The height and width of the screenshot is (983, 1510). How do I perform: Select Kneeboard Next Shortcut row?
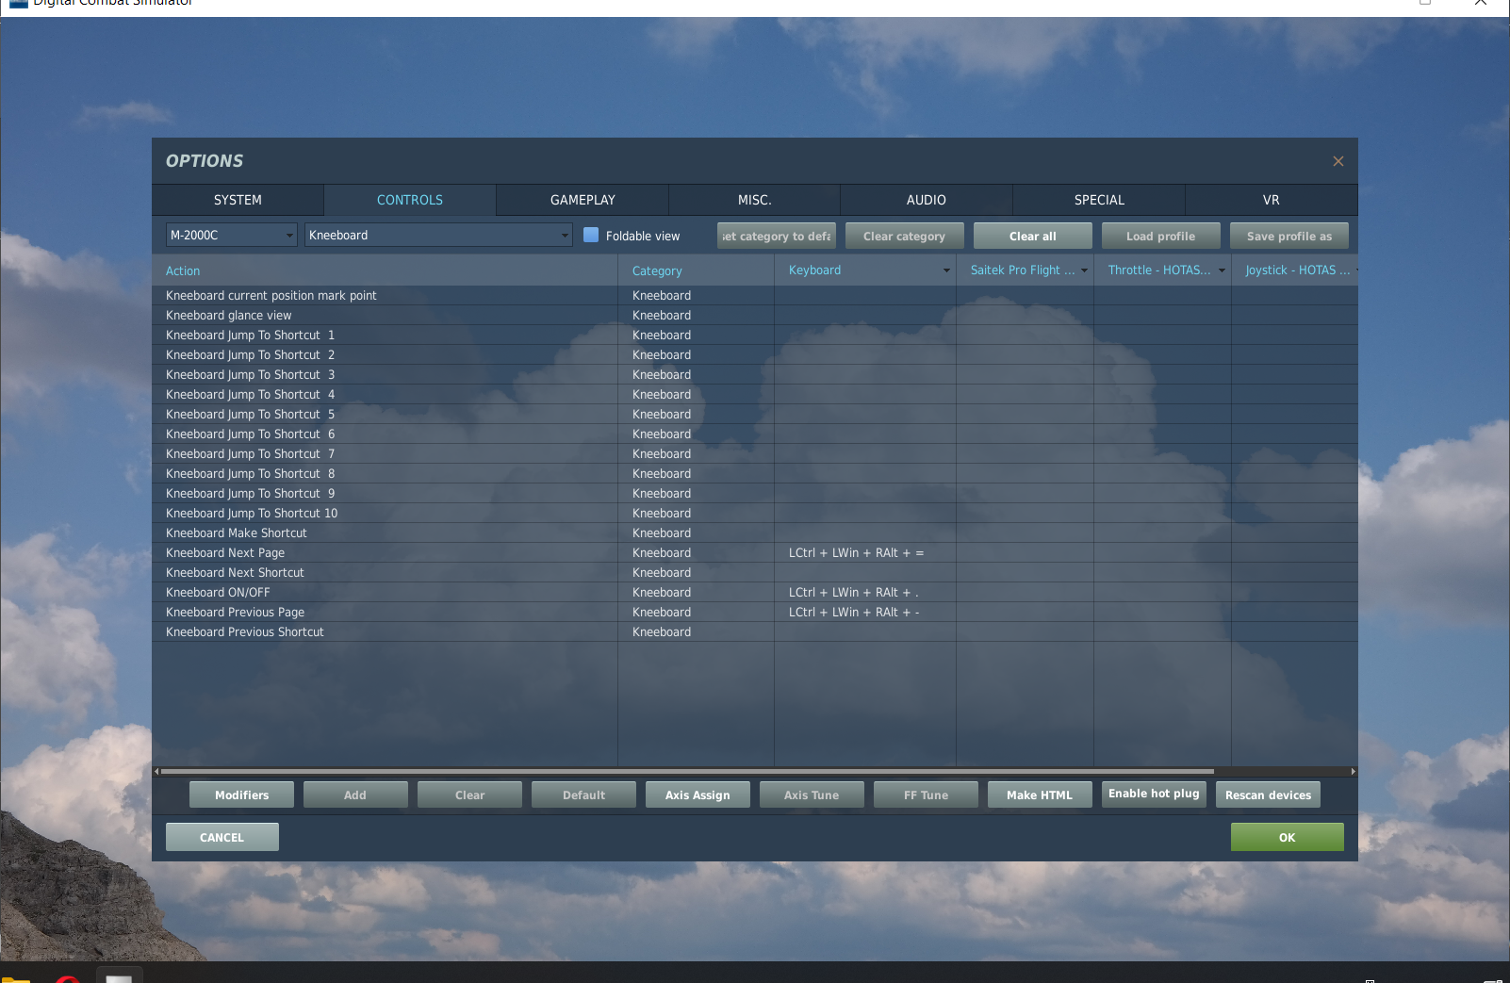point(755,573)
